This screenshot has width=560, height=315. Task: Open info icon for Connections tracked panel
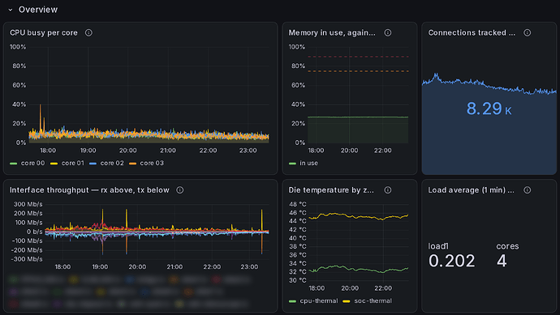[528, 32]
